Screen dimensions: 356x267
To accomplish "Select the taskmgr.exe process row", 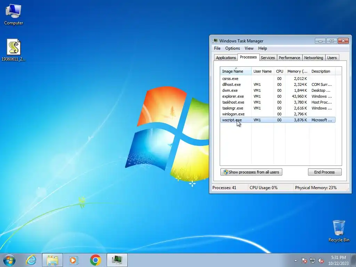I will (278, 108).
